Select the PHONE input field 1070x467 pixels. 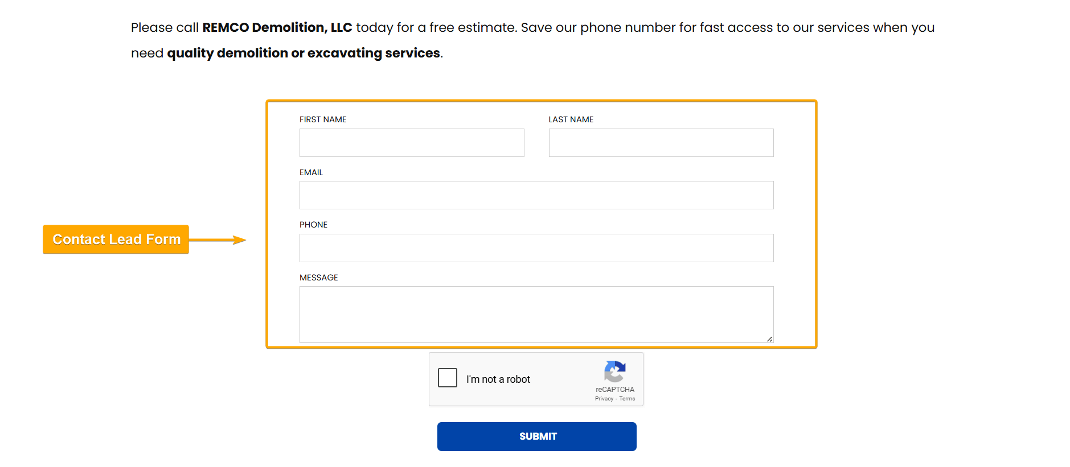click(536, 247)
